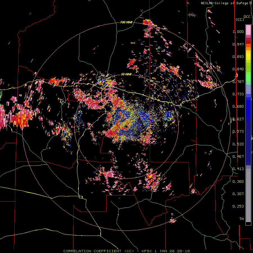Click the [CC] label above the color bar
The width and height of the screenshot is (253, 253).
tap(240, 19)
